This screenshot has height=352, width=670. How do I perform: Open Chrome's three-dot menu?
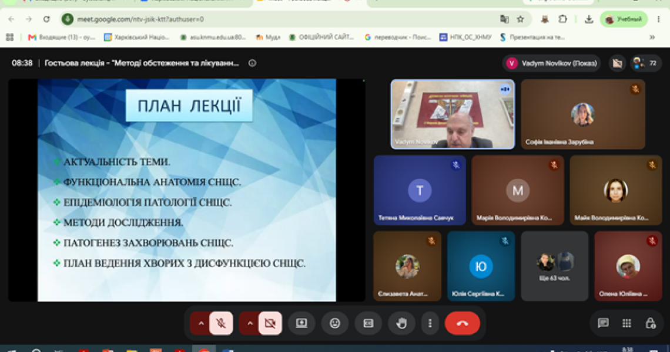click(659, 19)
